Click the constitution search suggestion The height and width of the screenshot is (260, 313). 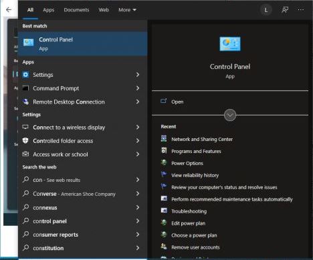(x=48, y=248)
